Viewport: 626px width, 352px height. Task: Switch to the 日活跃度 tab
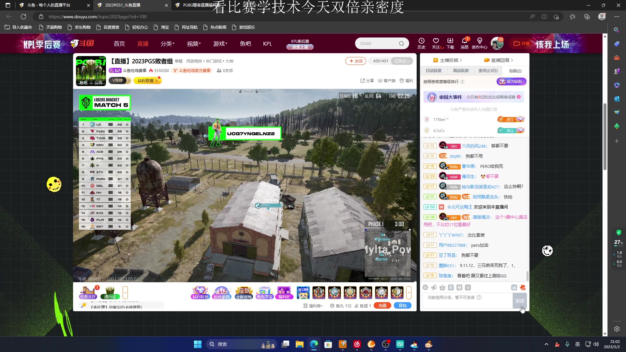(x=434, y=71)
